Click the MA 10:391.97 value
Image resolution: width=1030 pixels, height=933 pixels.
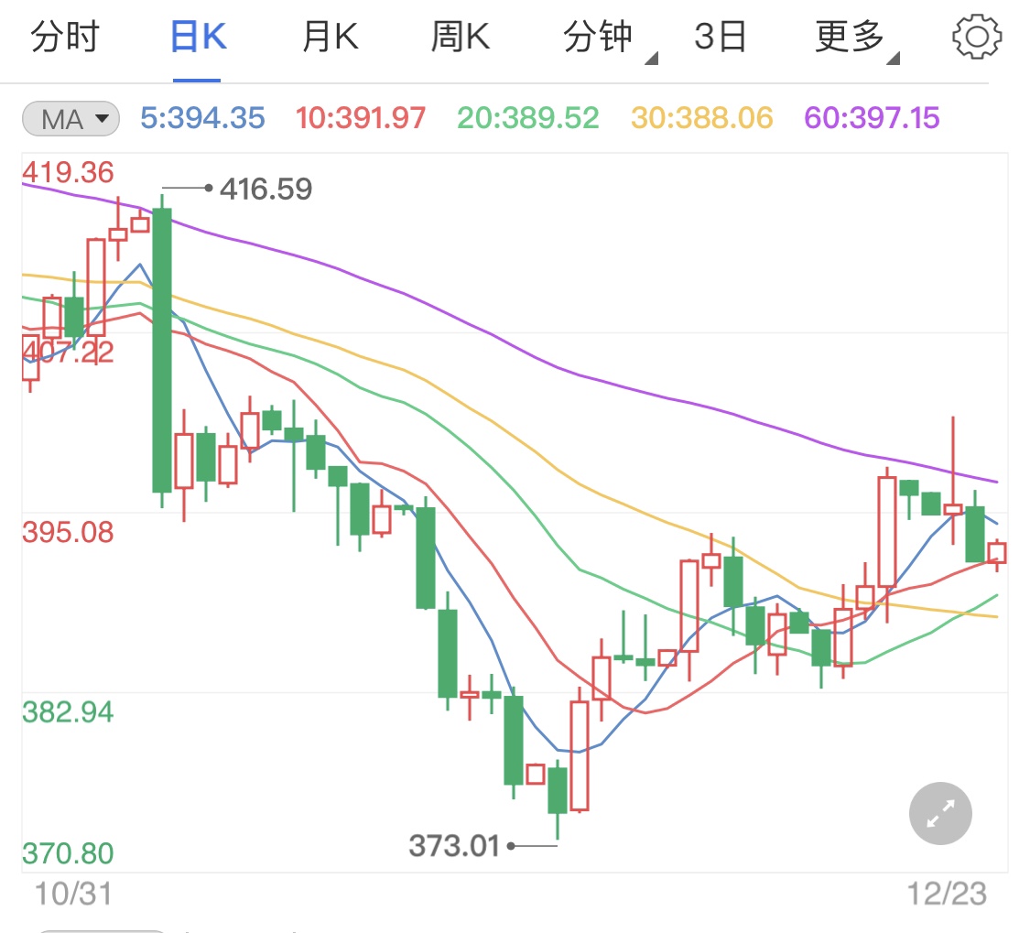tap(361, 118)
